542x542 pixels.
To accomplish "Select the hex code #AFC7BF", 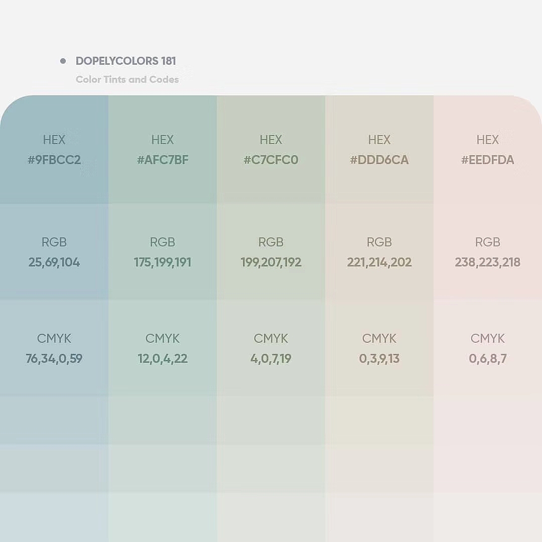I will (x=163, y=160).
